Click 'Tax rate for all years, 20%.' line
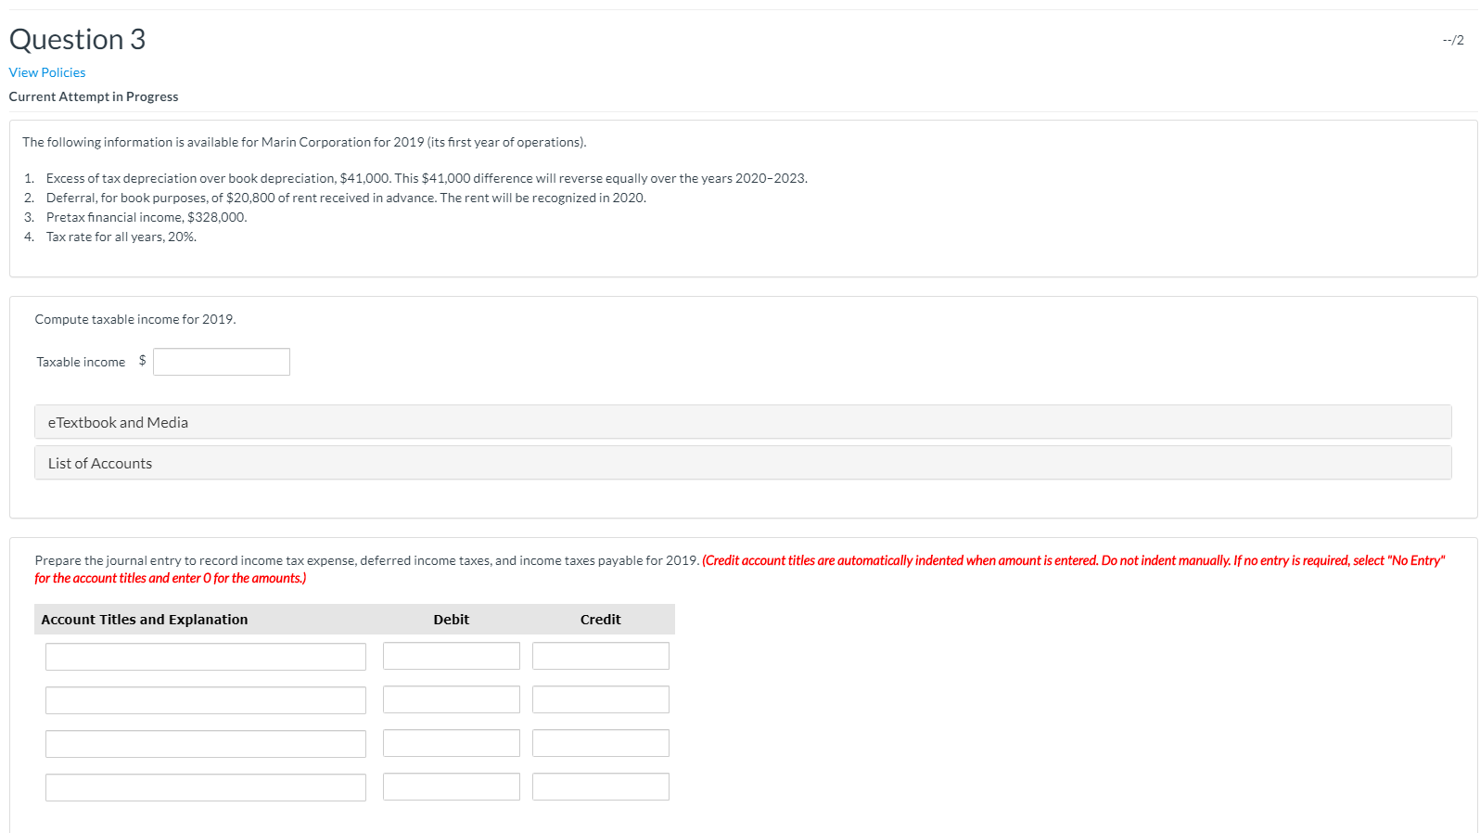This screenshot has width=1480, height=833. tap(121, 237)
